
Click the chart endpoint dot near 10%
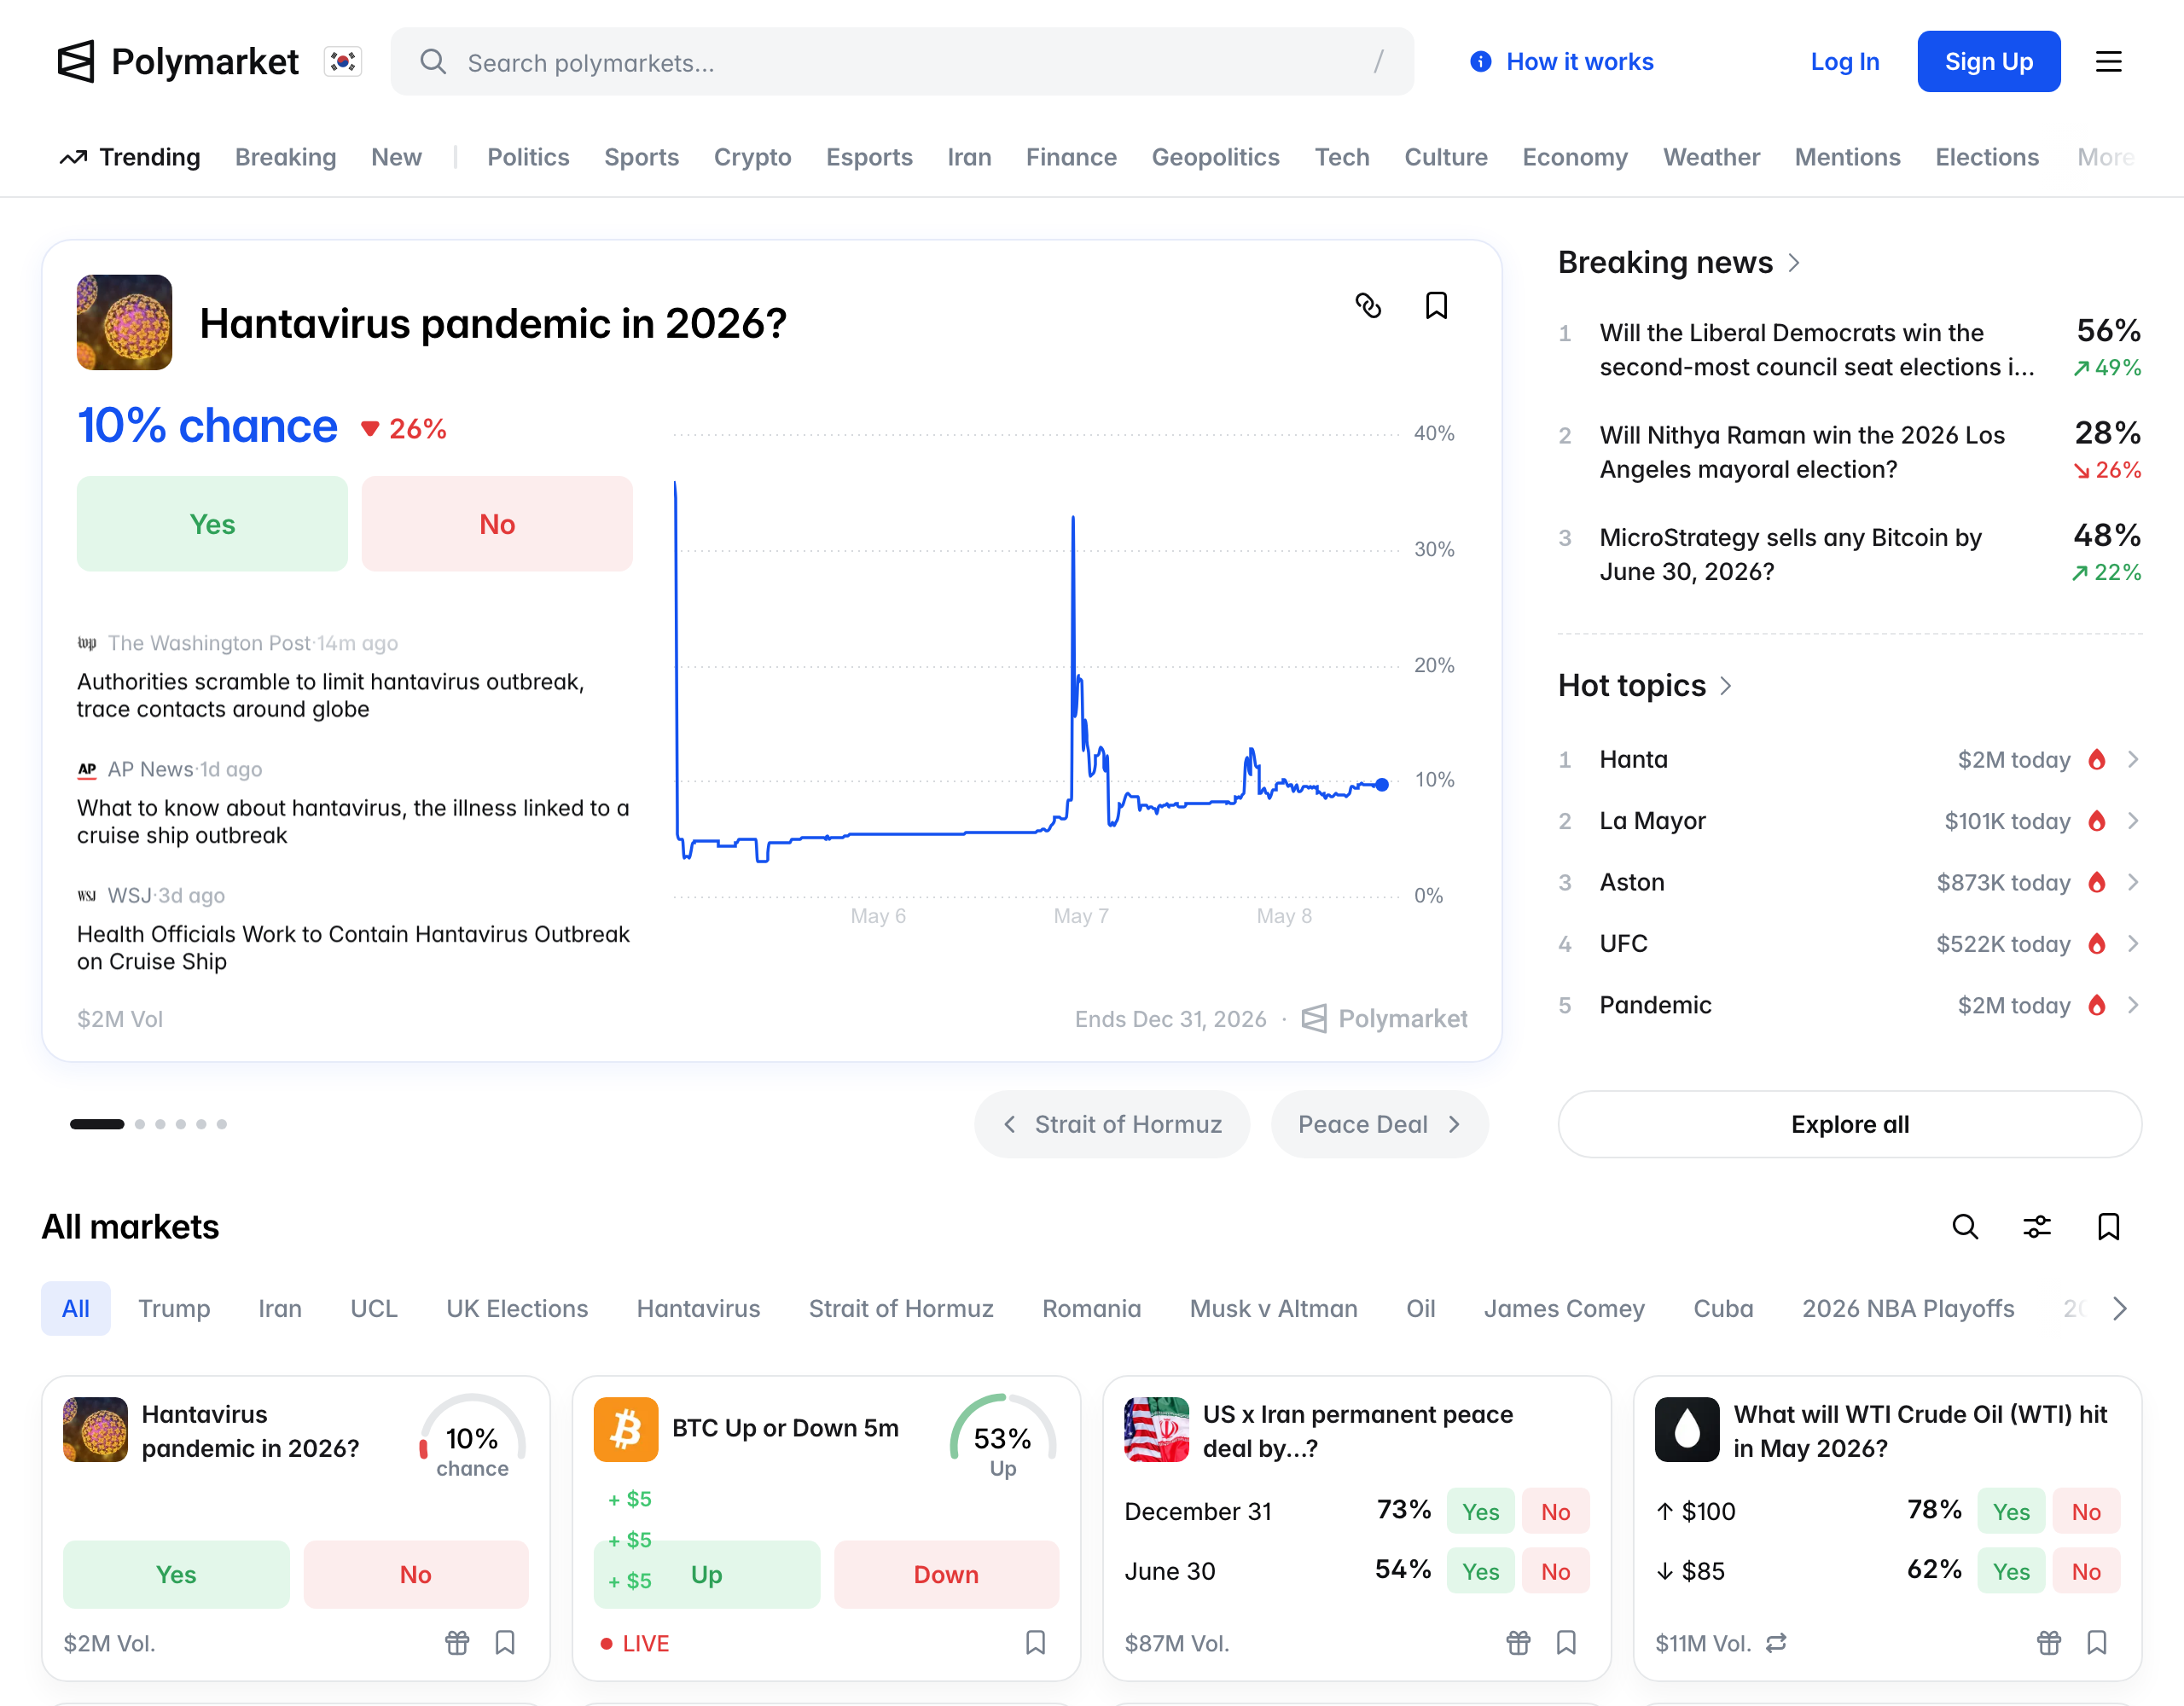(x=1381, y=785)
